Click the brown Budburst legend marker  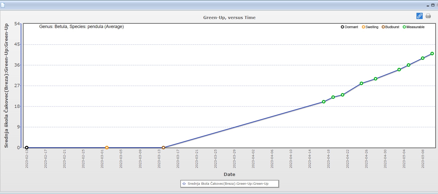tap(383, 27)
